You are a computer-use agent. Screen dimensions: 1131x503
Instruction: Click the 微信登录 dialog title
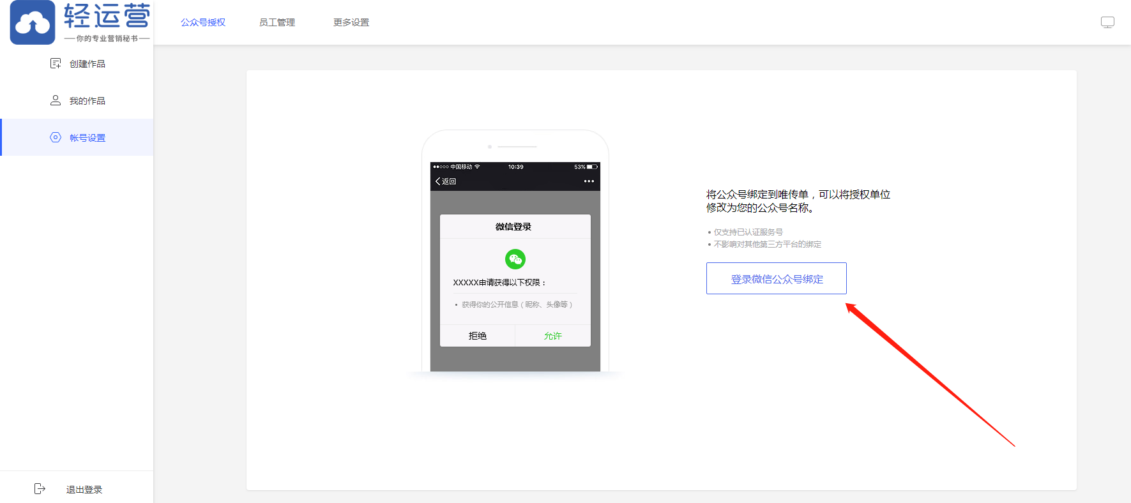point(513,227)
